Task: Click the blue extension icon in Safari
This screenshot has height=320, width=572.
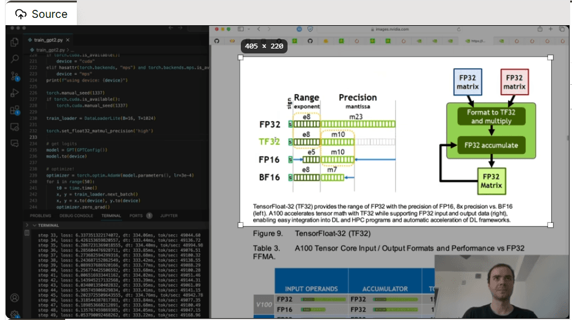Action: 299,29
